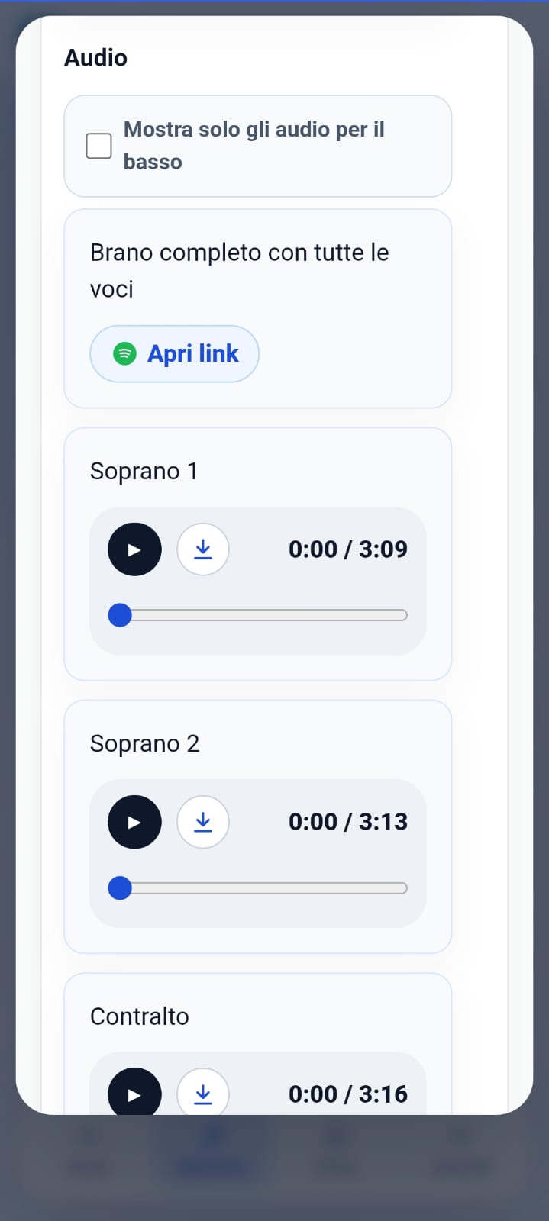Download the Contralto audio file
This screenshot has width=549, height=1221.
click(x=203, y=1091)
